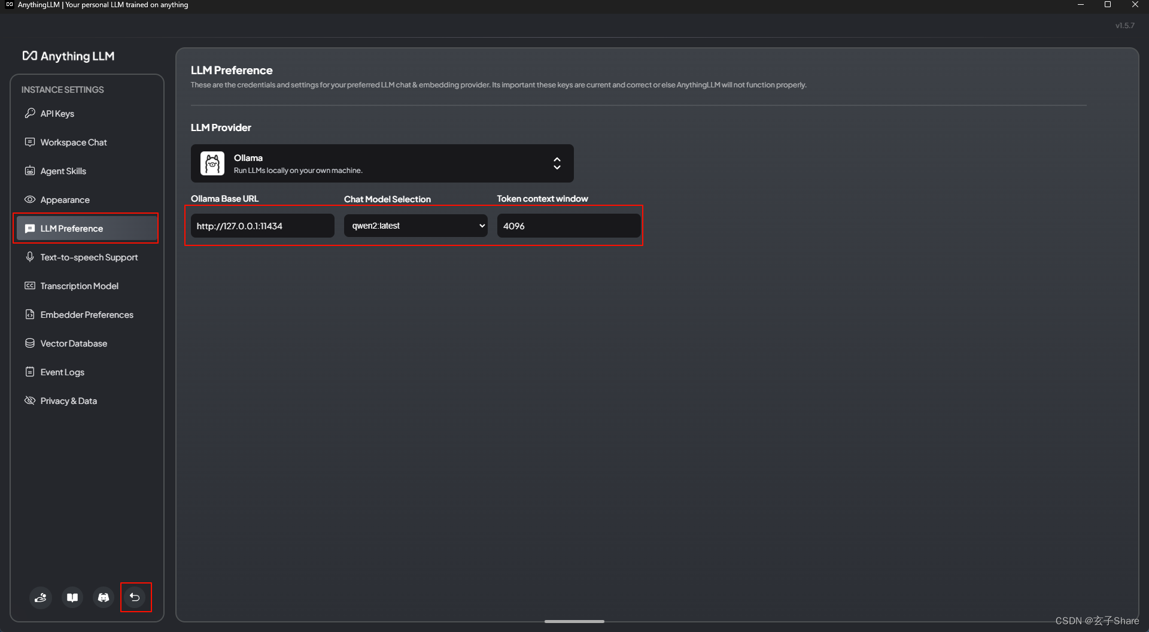This screenshot has width=1149, height=632.
Task: Click the LLM Preference chat bubble icon
Action: point(30,229)
